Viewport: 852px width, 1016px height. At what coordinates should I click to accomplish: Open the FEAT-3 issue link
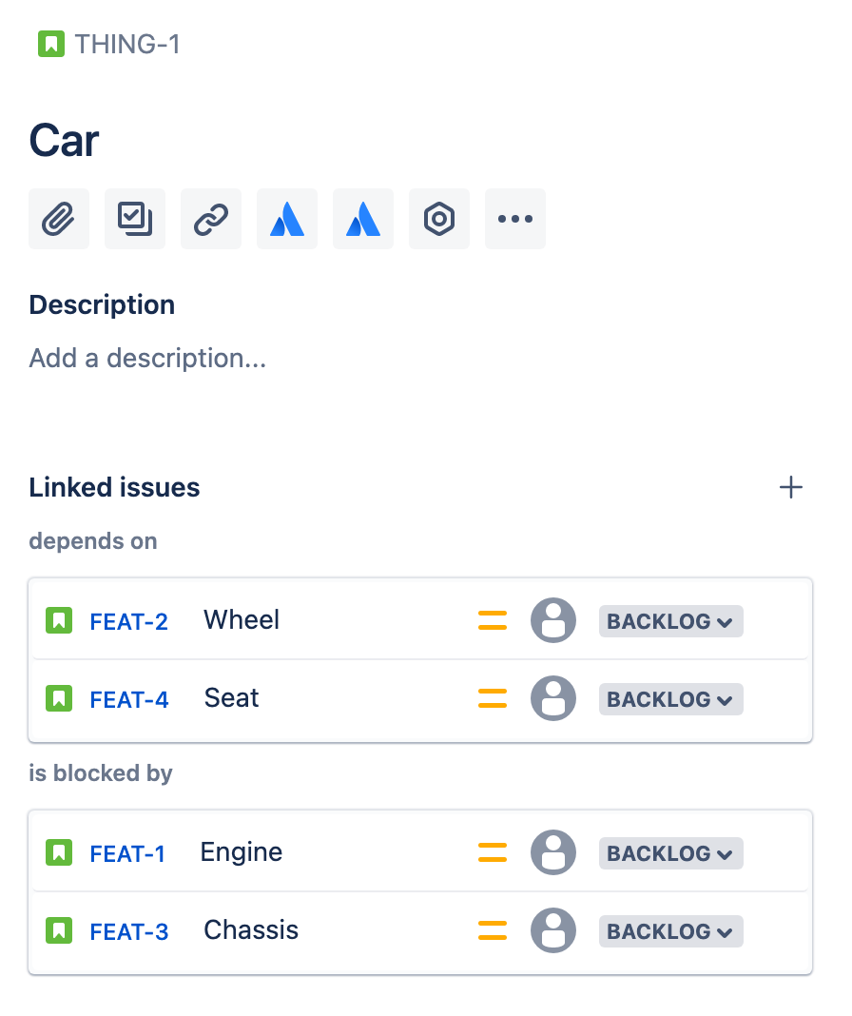point(129,931)
